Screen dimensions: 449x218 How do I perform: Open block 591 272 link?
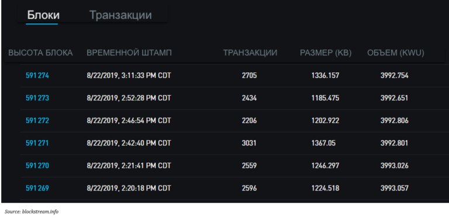tap(37, 121)
